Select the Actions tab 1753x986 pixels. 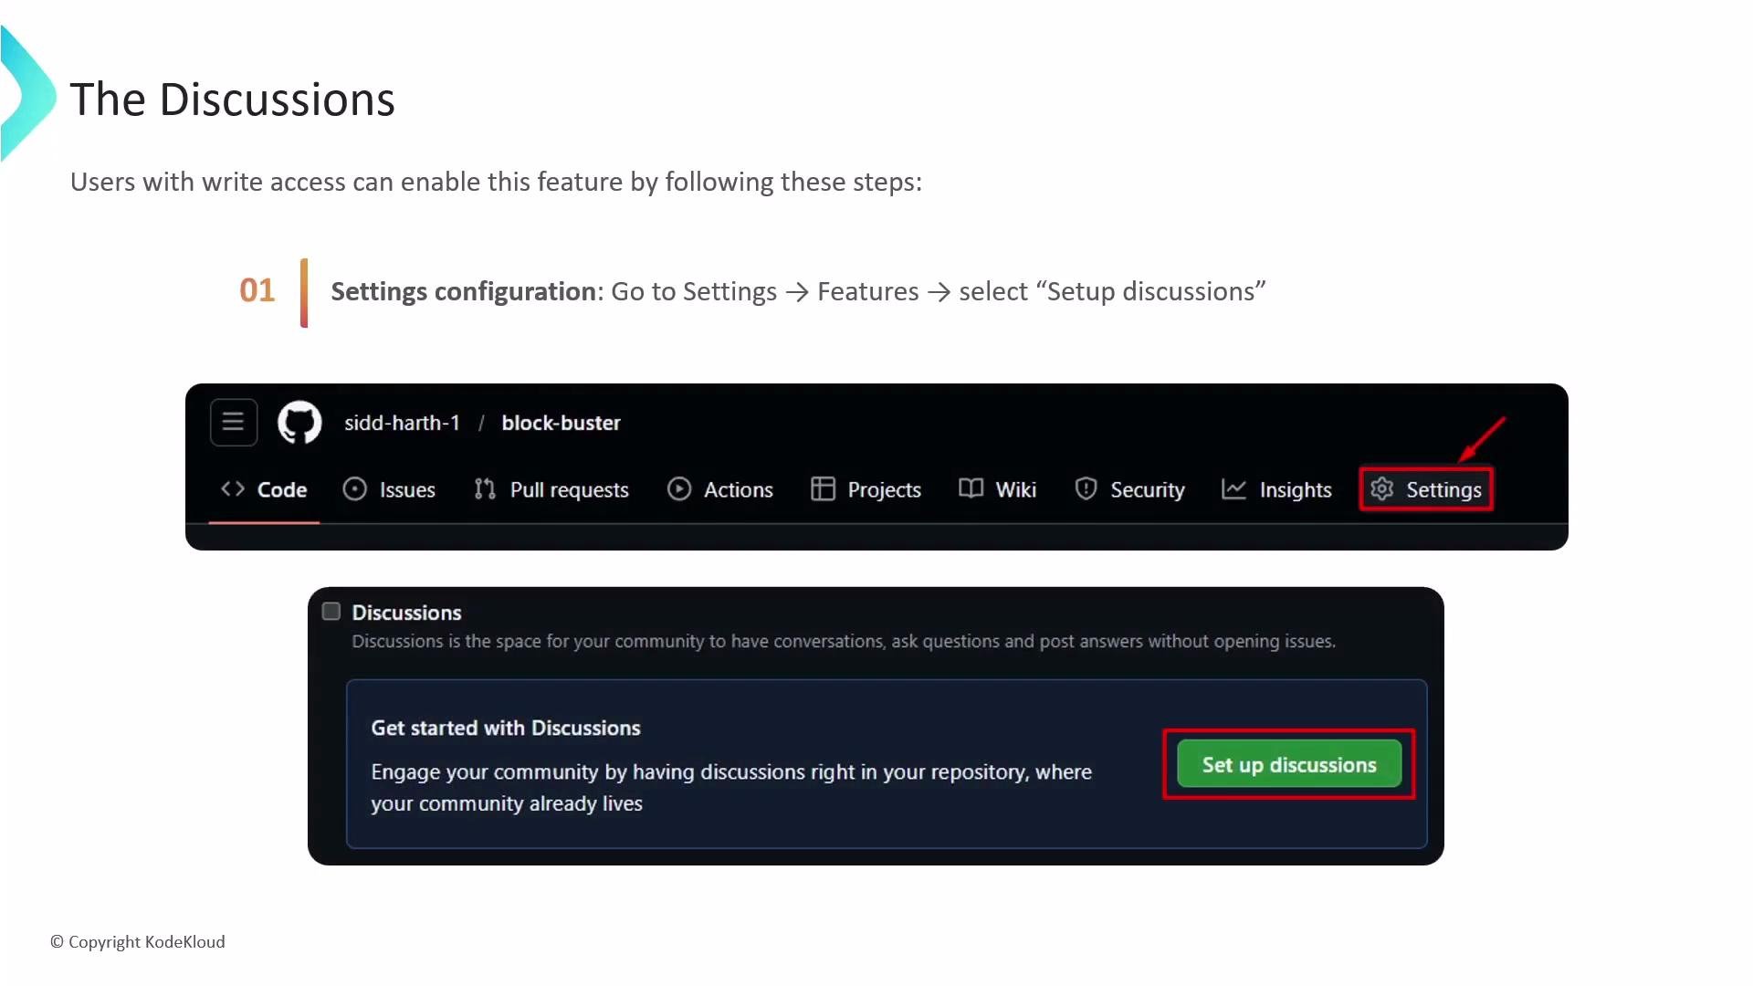[720, 490]
